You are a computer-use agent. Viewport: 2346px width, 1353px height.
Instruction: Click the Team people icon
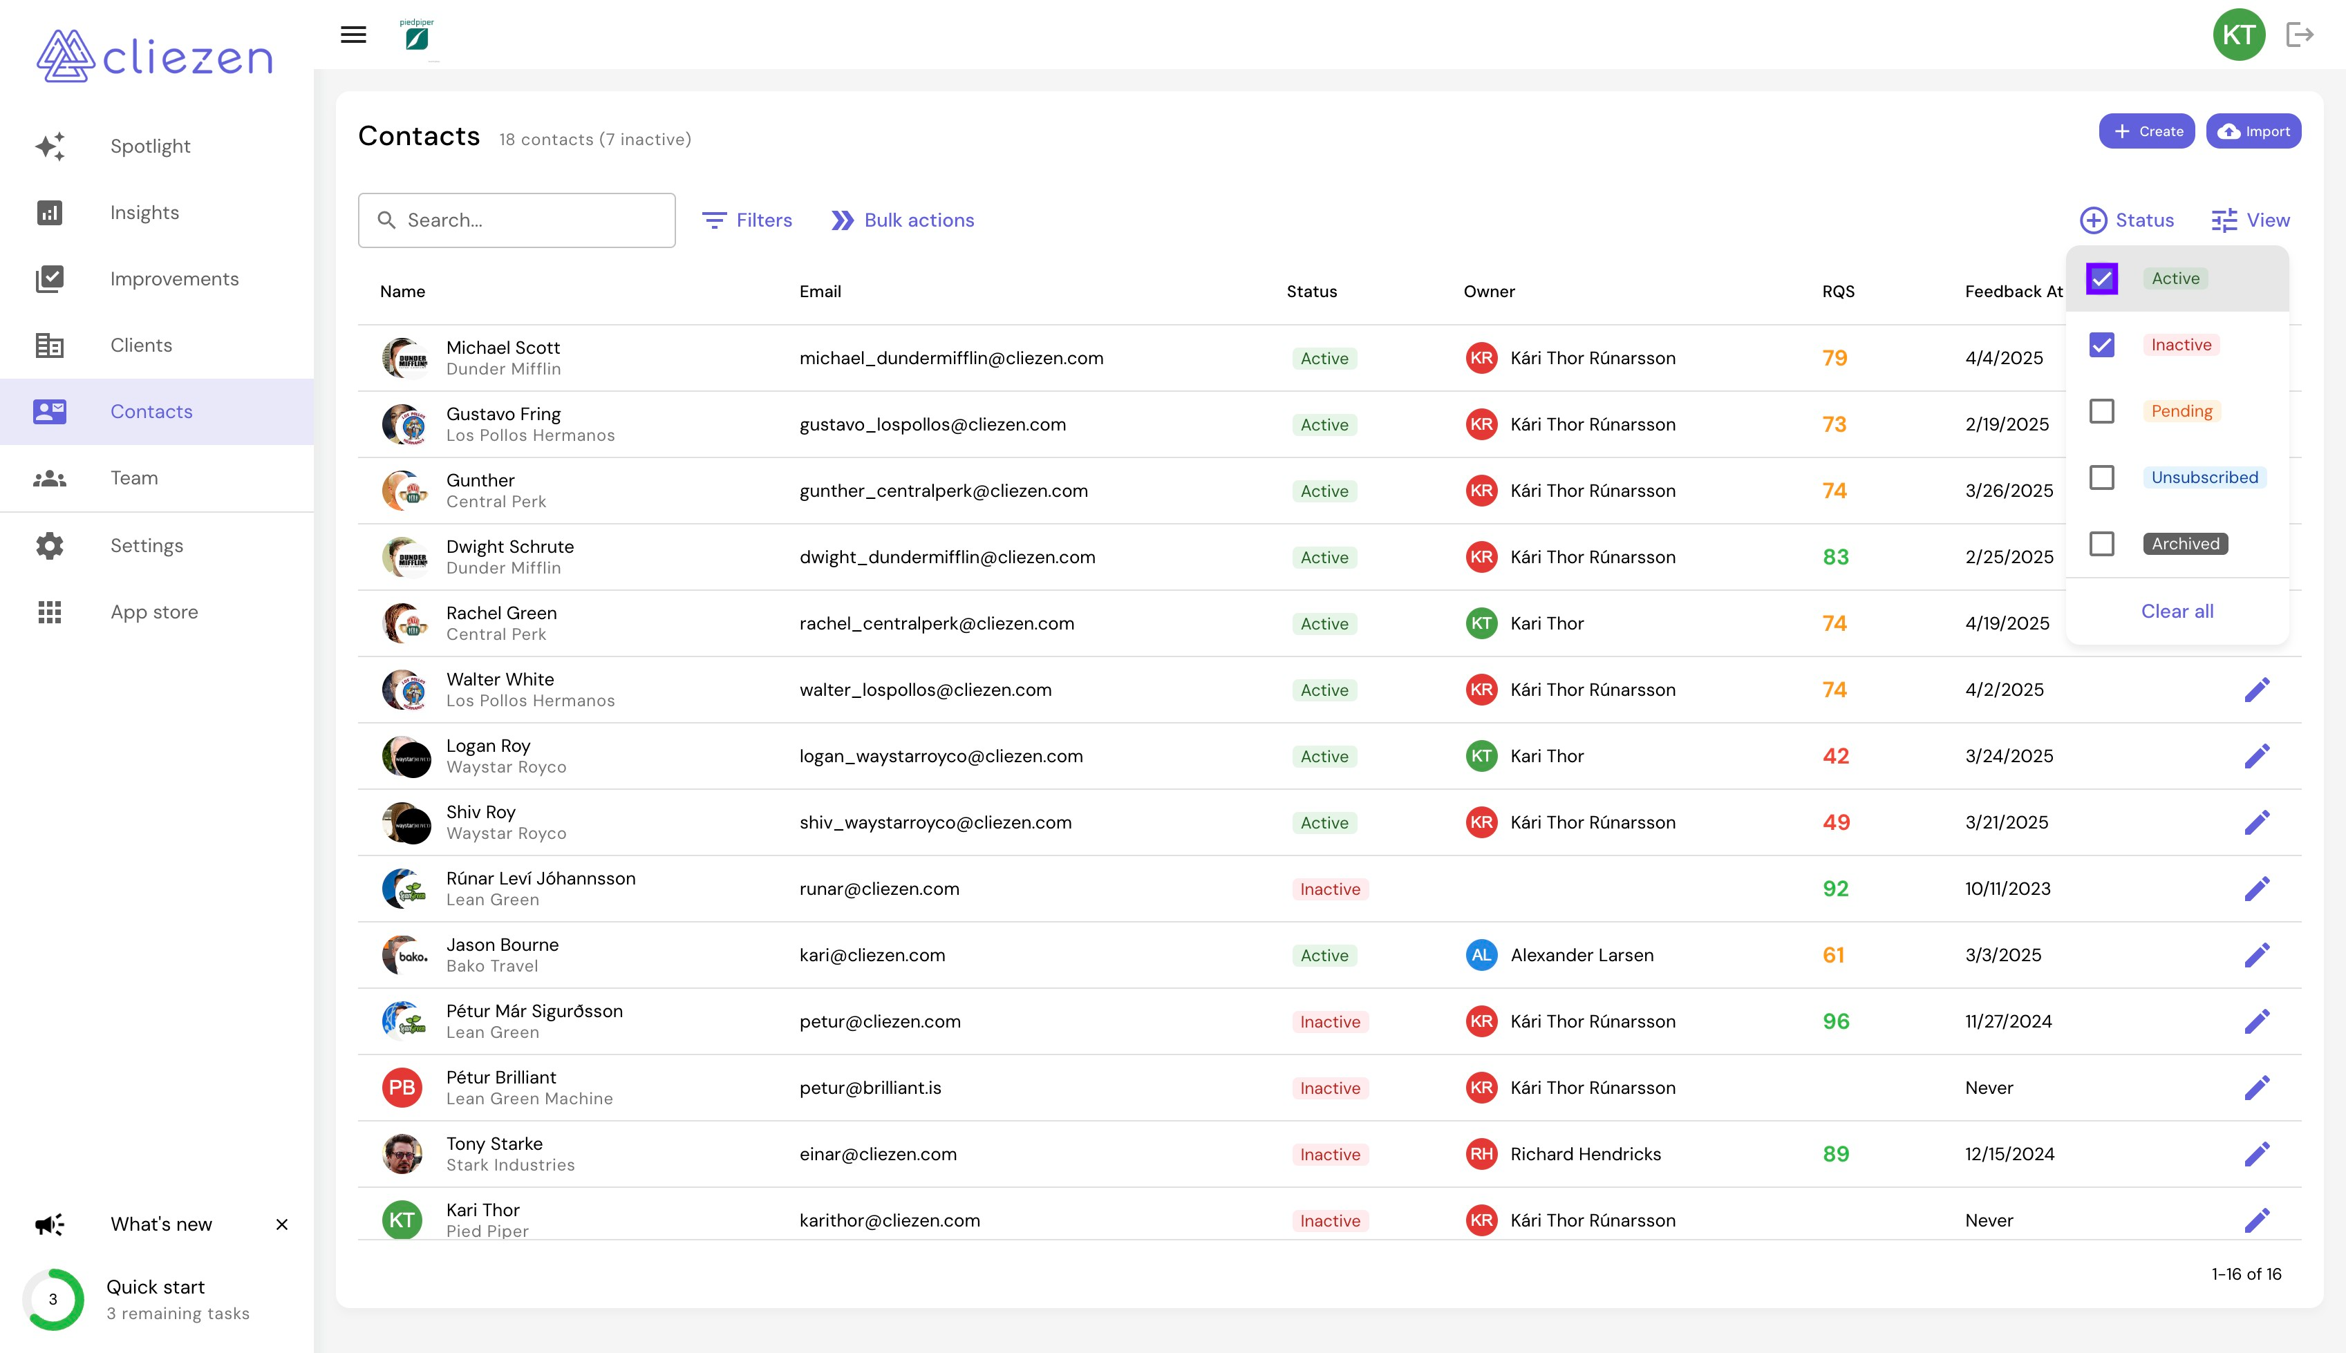pyautogui.click(x=49, y=479)
